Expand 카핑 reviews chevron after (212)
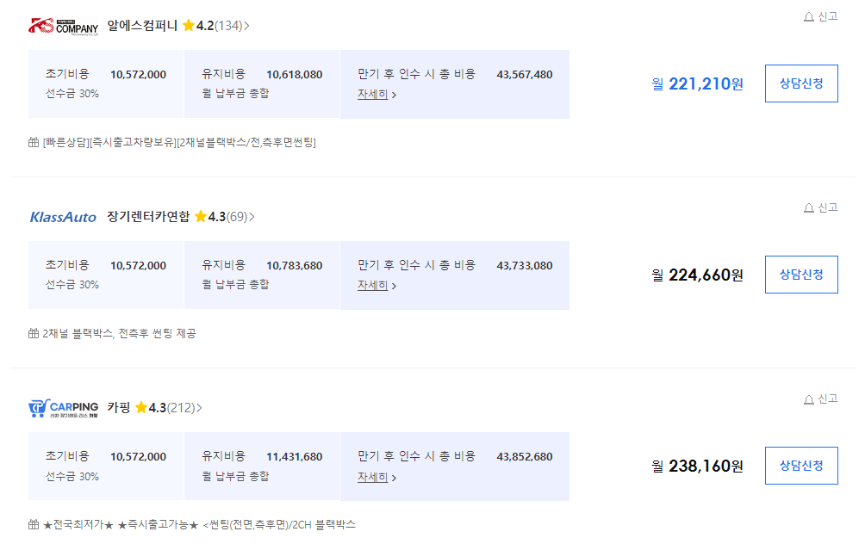This screenshot has width=865, height=550. pos(199,408)
